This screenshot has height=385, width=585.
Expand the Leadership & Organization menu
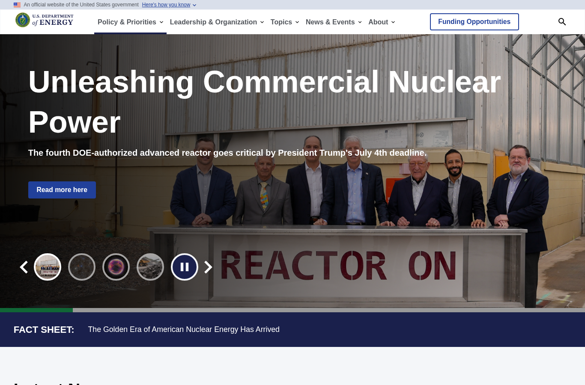tap(217, 22)
